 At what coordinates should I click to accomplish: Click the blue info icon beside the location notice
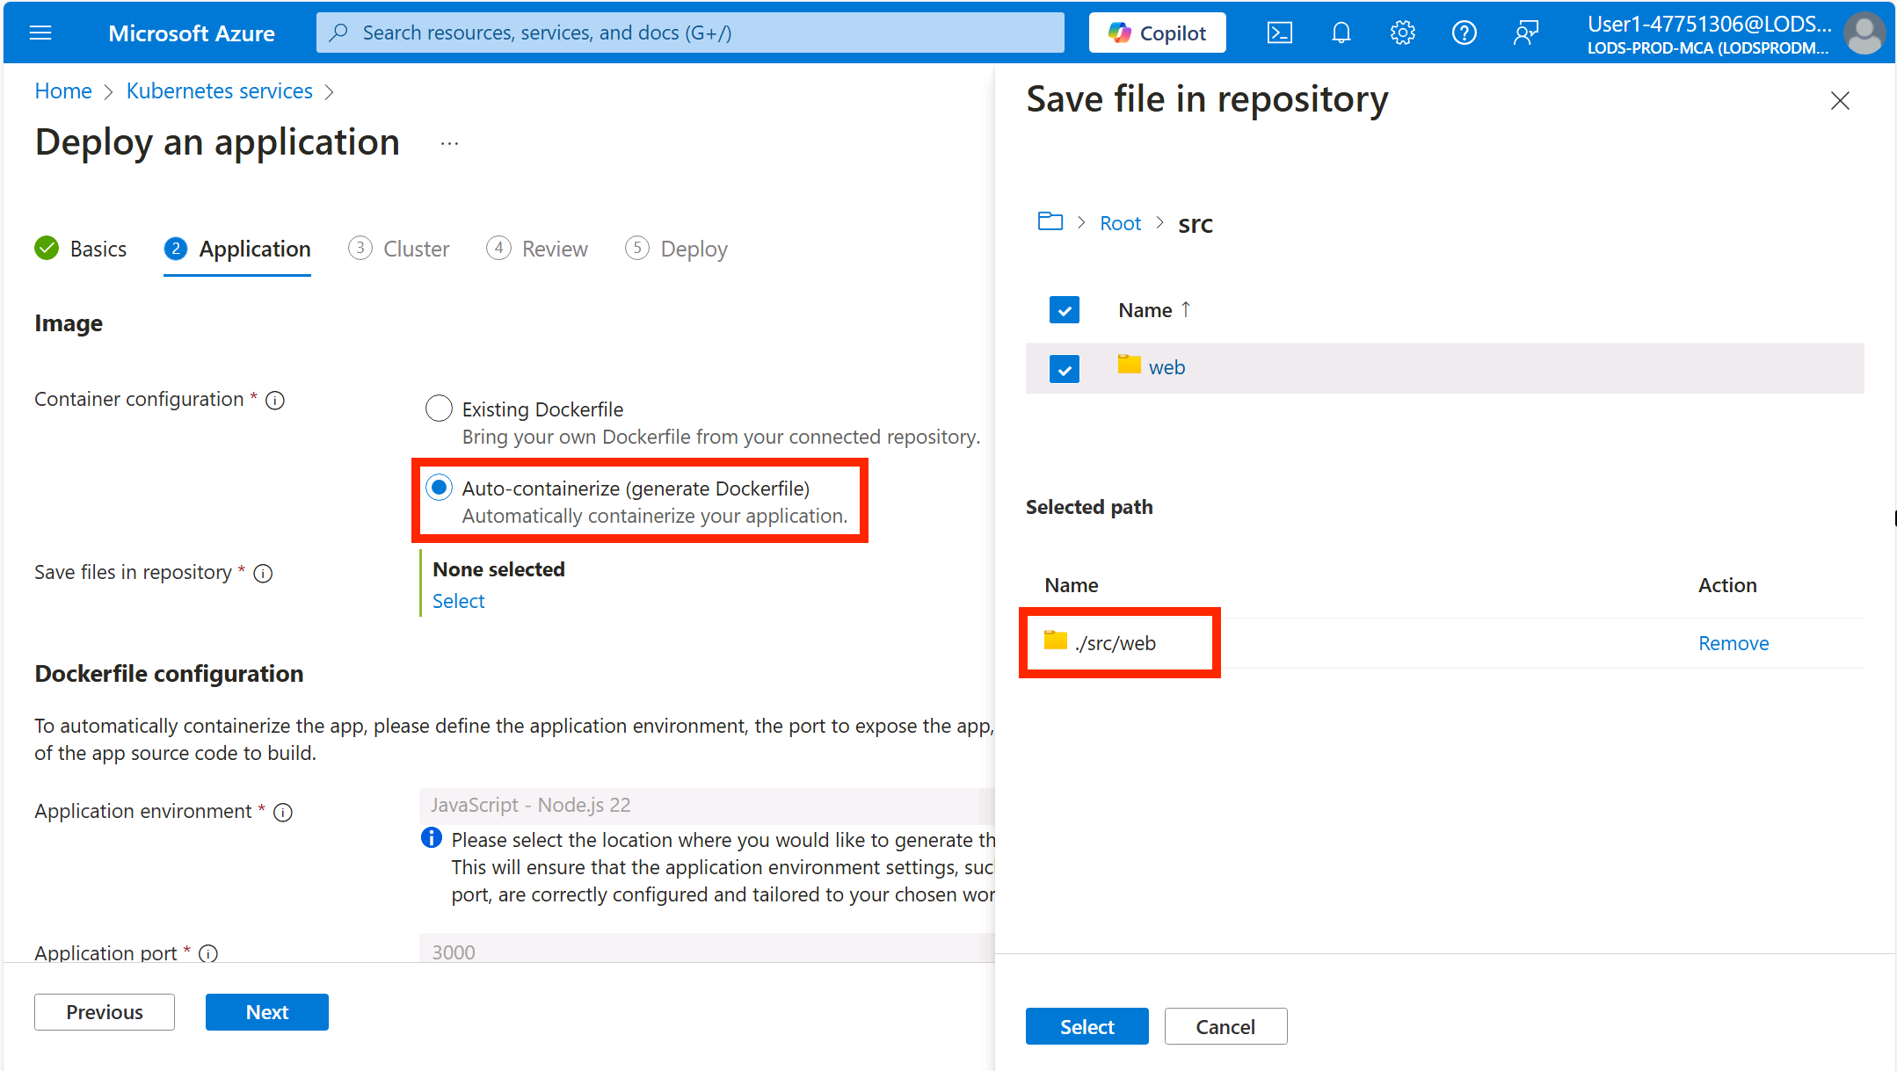432,838
